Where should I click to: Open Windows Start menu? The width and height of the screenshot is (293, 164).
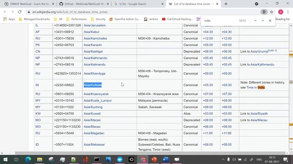[x=5, y=159]
